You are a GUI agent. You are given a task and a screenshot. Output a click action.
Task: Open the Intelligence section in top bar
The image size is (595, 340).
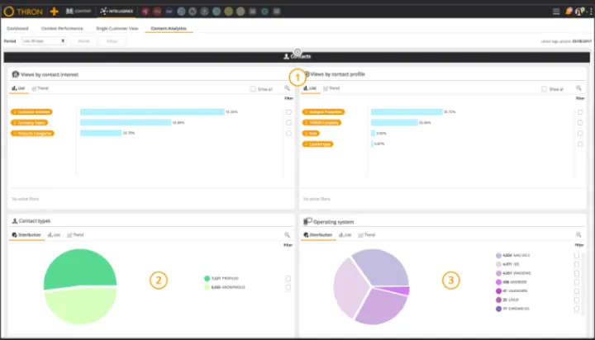115,12
